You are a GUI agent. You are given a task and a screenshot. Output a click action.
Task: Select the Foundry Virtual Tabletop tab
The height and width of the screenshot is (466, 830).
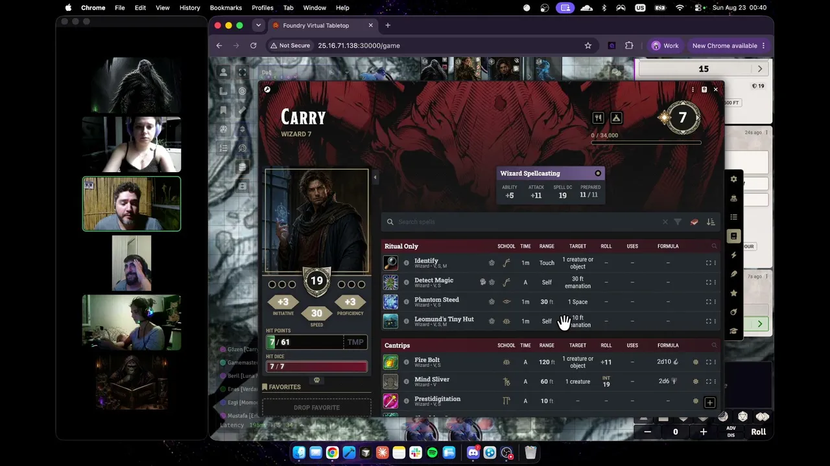click(323, 25)
